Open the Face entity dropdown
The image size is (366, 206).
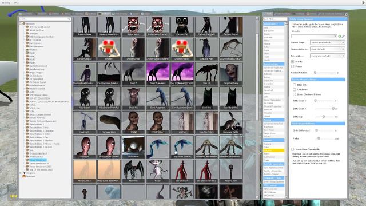[327, 56]
